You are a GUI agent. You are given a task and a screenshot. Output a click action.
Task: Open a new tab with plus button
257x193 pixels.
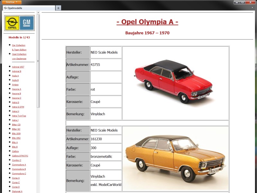[x=58, y=8]
